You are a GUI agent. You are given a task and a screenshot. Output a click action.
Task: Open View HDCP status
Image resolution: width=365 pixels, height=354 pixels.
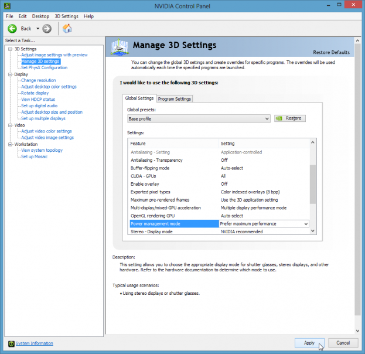[38, 100]
